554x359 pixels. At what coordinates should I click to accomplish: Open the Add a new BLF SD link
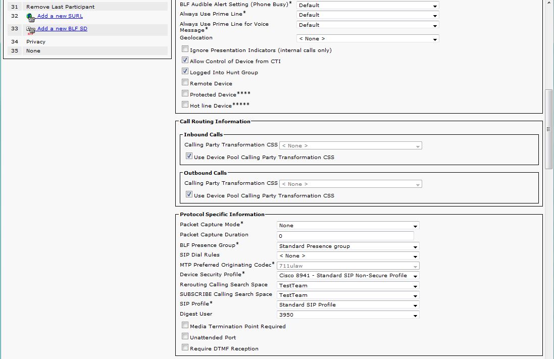[62, 29]
